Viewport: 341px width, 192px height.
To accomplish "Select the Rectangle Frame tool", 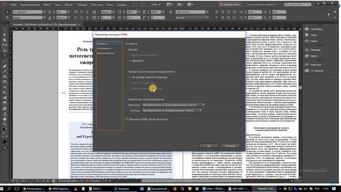I will pos(5,77).
